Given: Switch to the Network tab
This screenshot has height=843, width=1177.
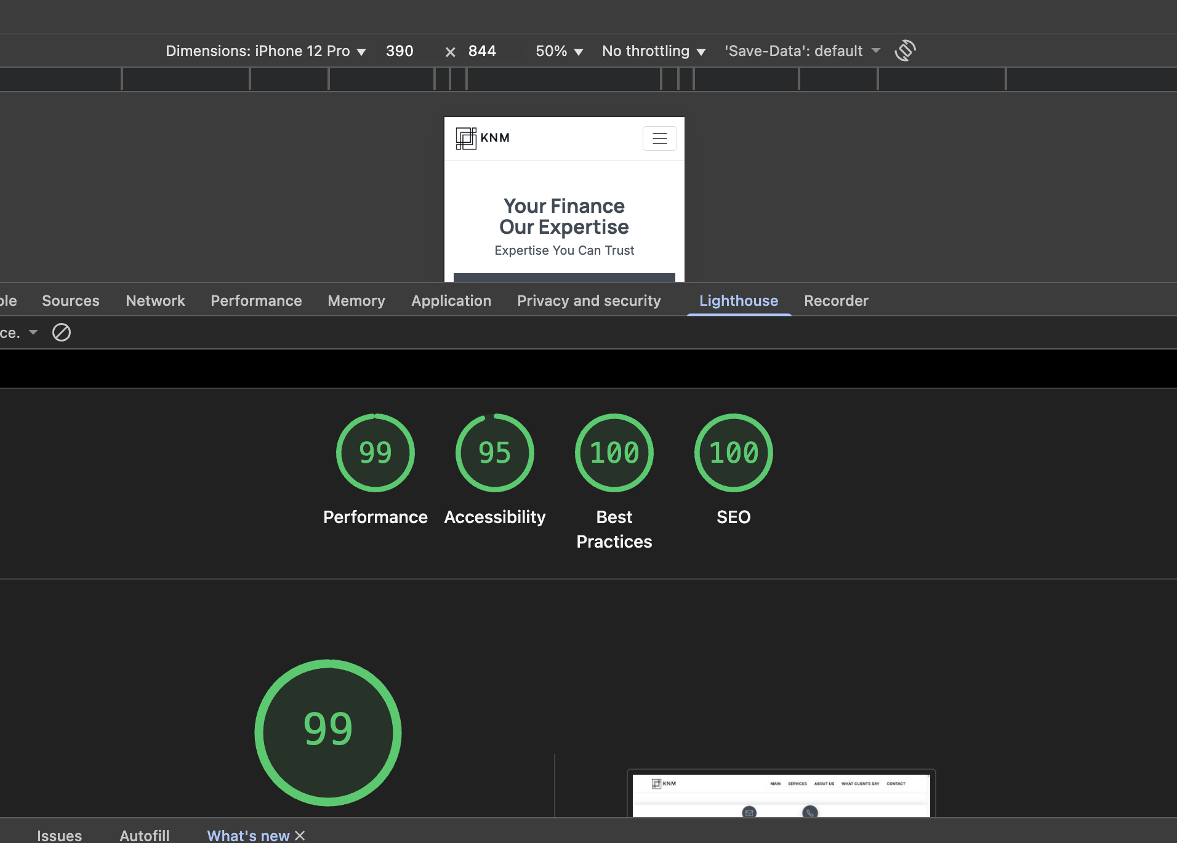Looking at the screenshot, I should pyautogui.click(x=155, y=301).
